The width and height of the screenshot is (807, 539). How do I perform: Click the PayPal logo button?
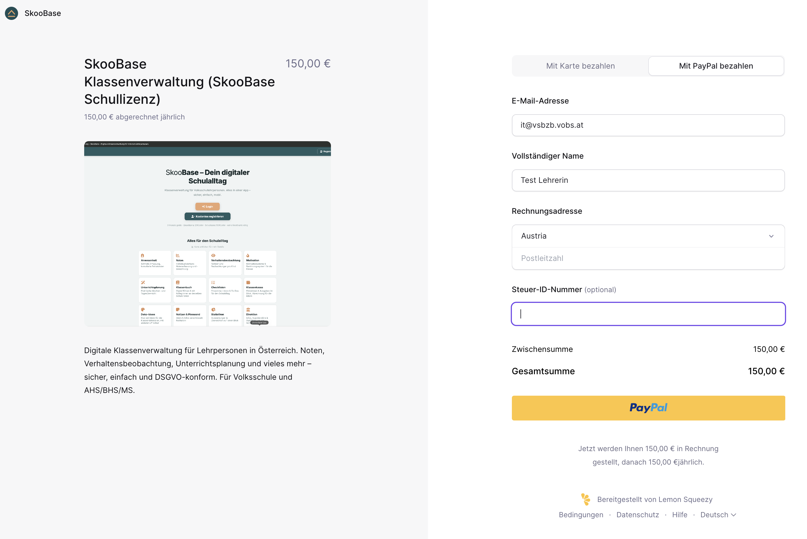(648, 408)
